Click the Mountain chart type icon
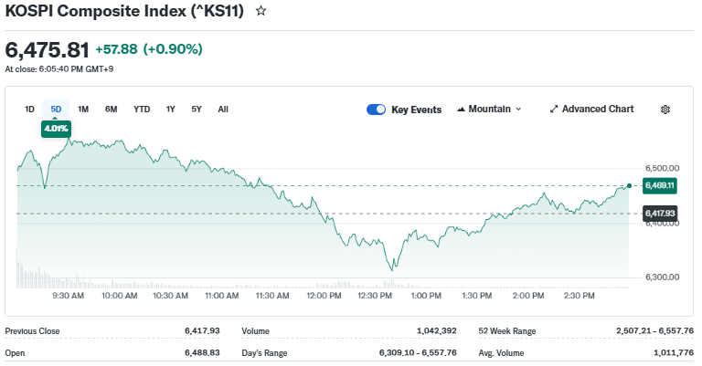Viewport: 702px width, 366px height. tap(461, 109)
